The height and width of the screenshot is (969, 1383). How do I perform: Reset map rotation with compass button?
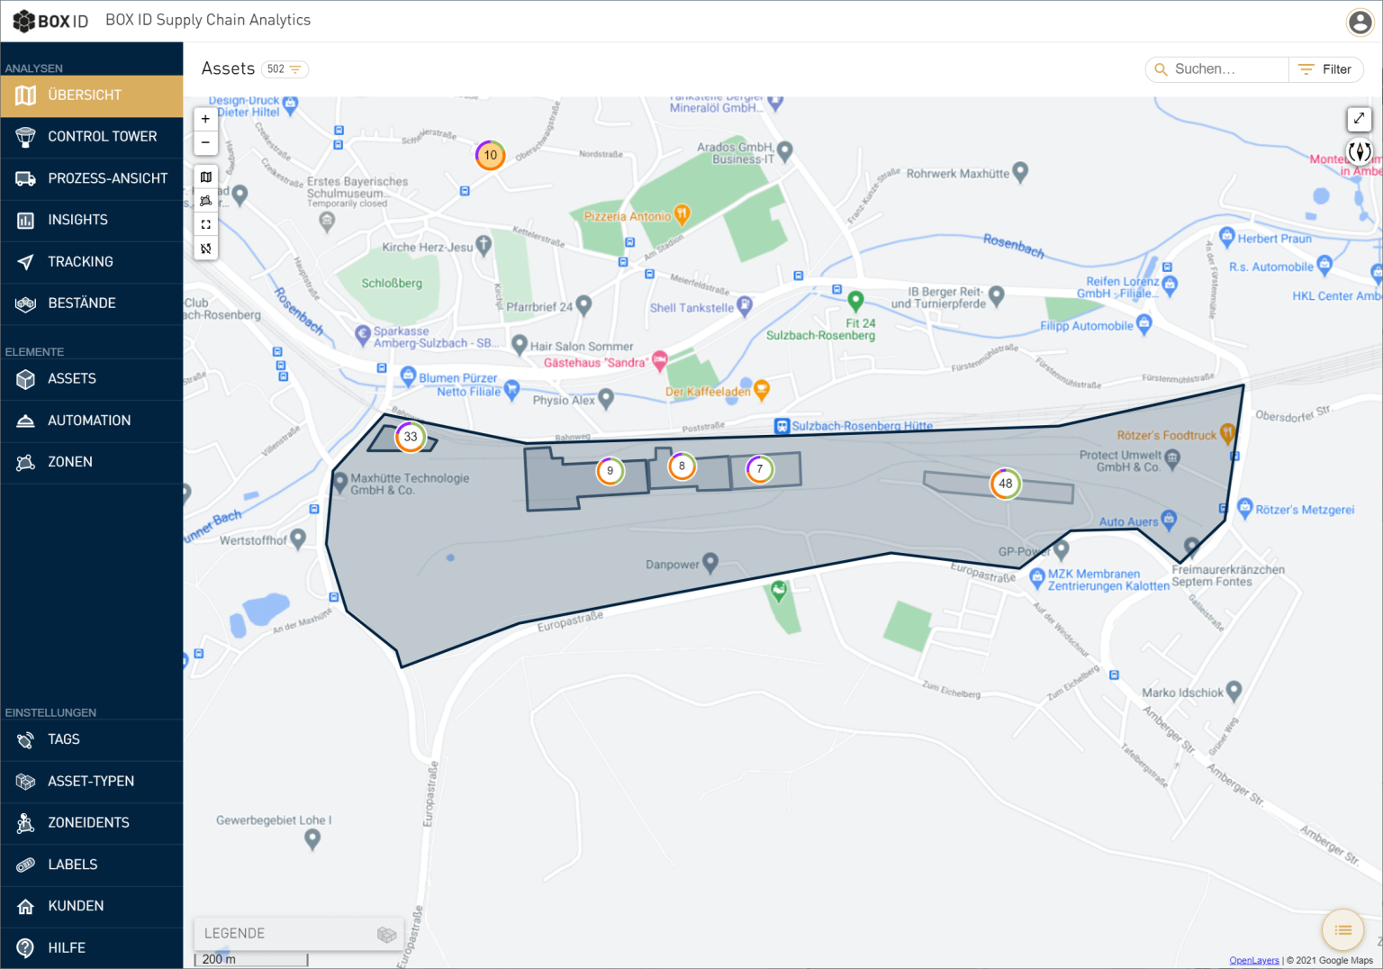pyautogui.click(x=1359, y=152)
